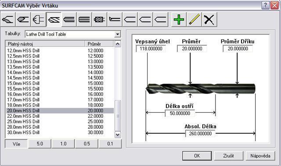Viewport: 281px width, 166px height.
Task: Click the green plus add tool icon
Action: pyautogui.click(x=179, y=19)
